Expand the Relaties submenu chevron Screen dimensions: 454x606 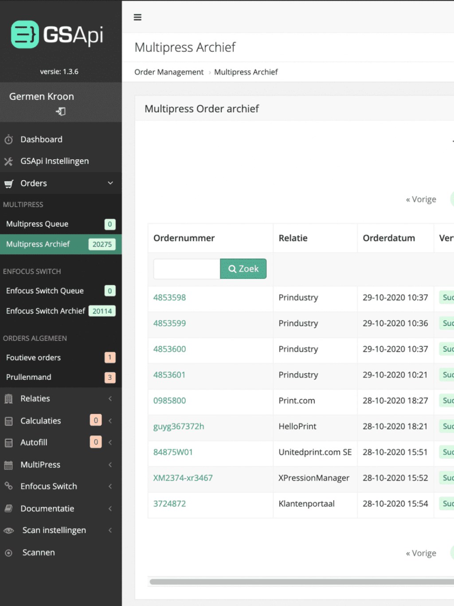[x=110, y=398]
